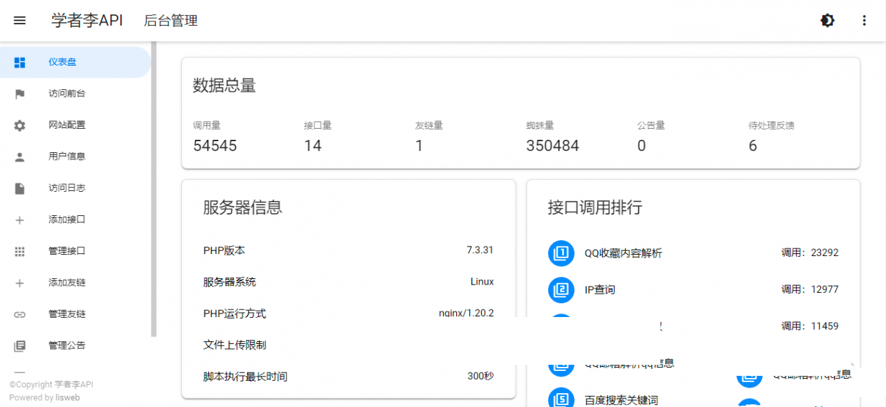Select the dashboard grid icon in sidebar

19,62
